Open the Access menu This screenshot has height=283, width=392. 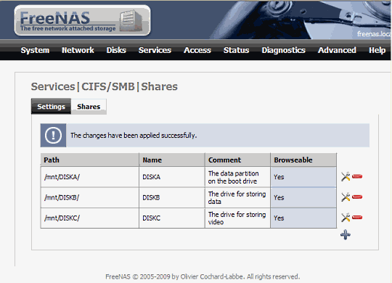(x=197, y=50)
